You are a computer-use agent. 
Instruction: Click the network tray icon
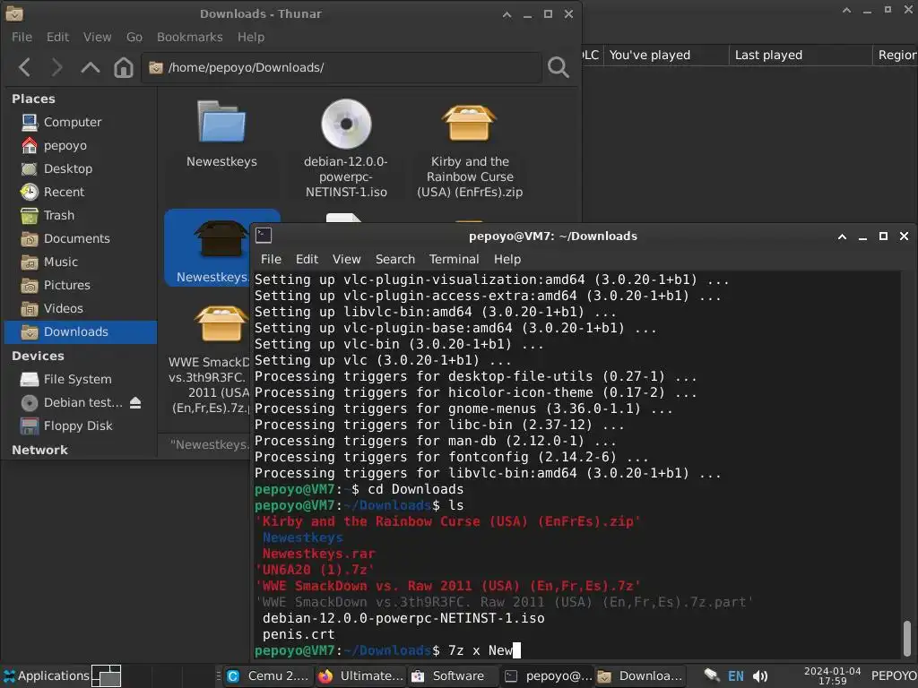[x=711, y=675]
